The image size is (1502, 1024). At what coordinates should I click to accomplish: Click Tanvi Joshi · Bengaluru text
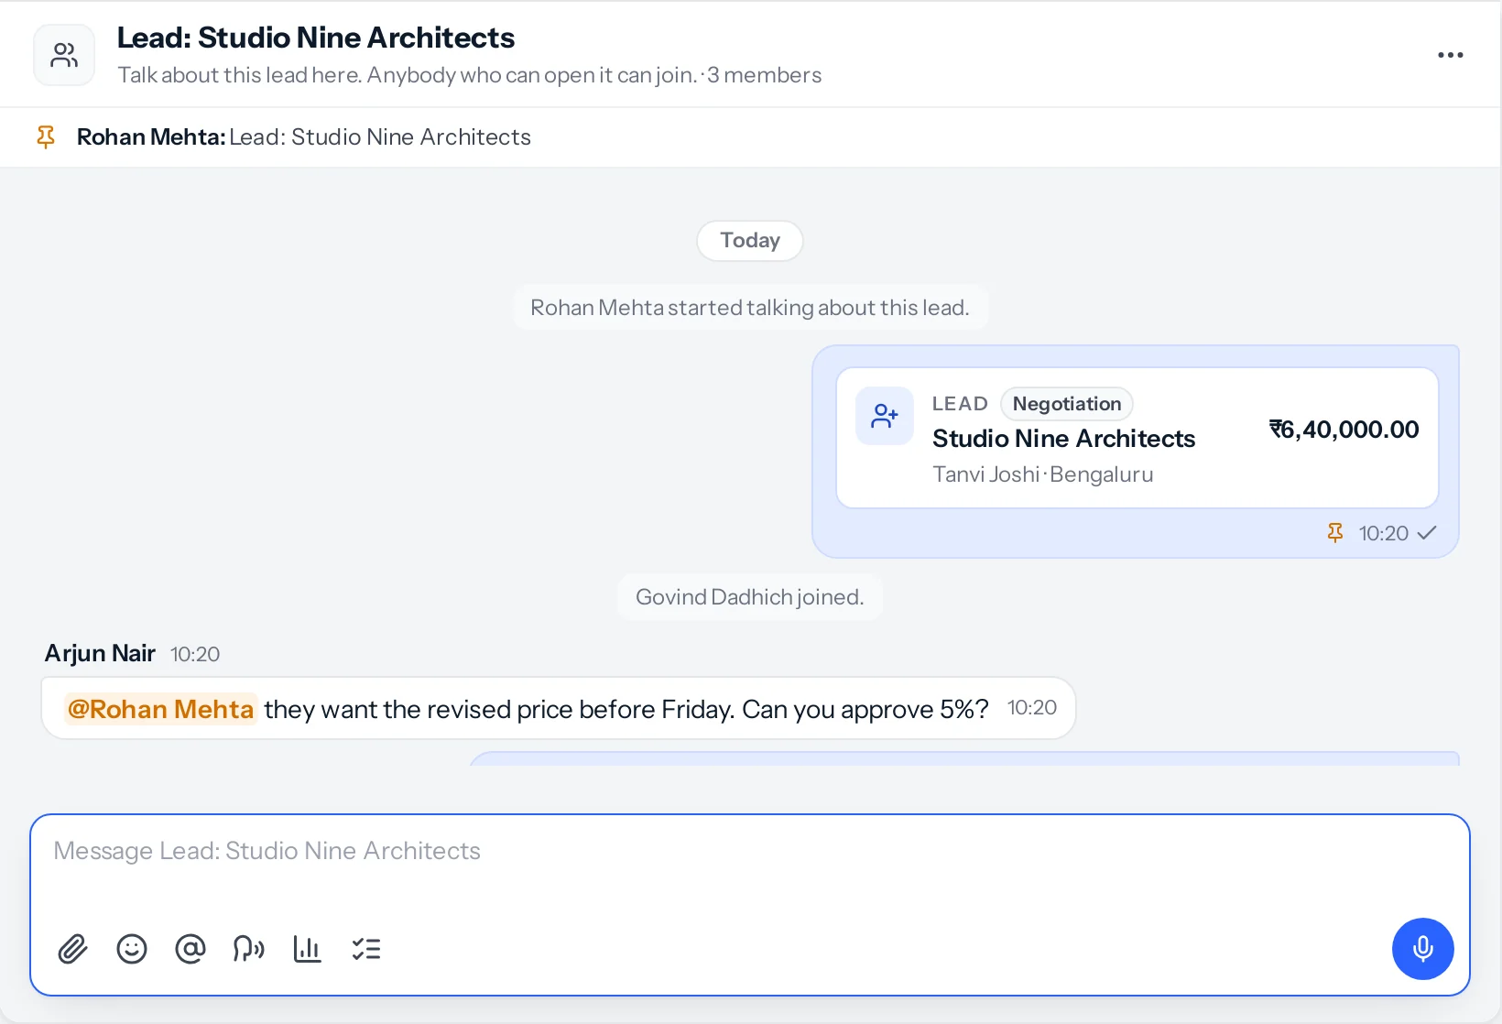coord(1042,474)
